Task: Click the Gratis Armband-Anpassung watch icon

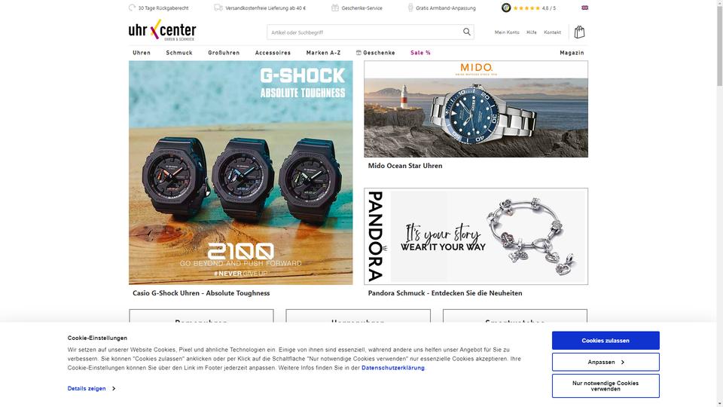Action: coord(410,8)
